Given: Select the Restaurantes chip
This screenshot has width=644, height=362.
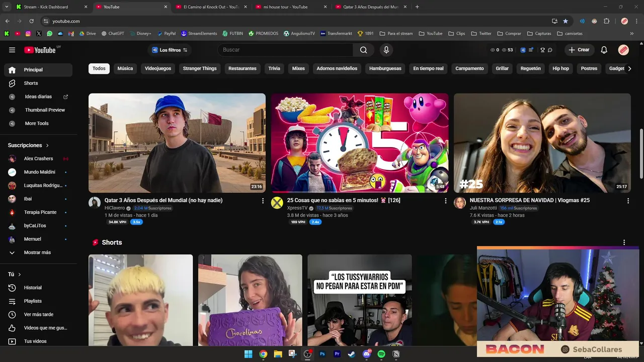Looking at the screenshot, I should coord(243,68).
